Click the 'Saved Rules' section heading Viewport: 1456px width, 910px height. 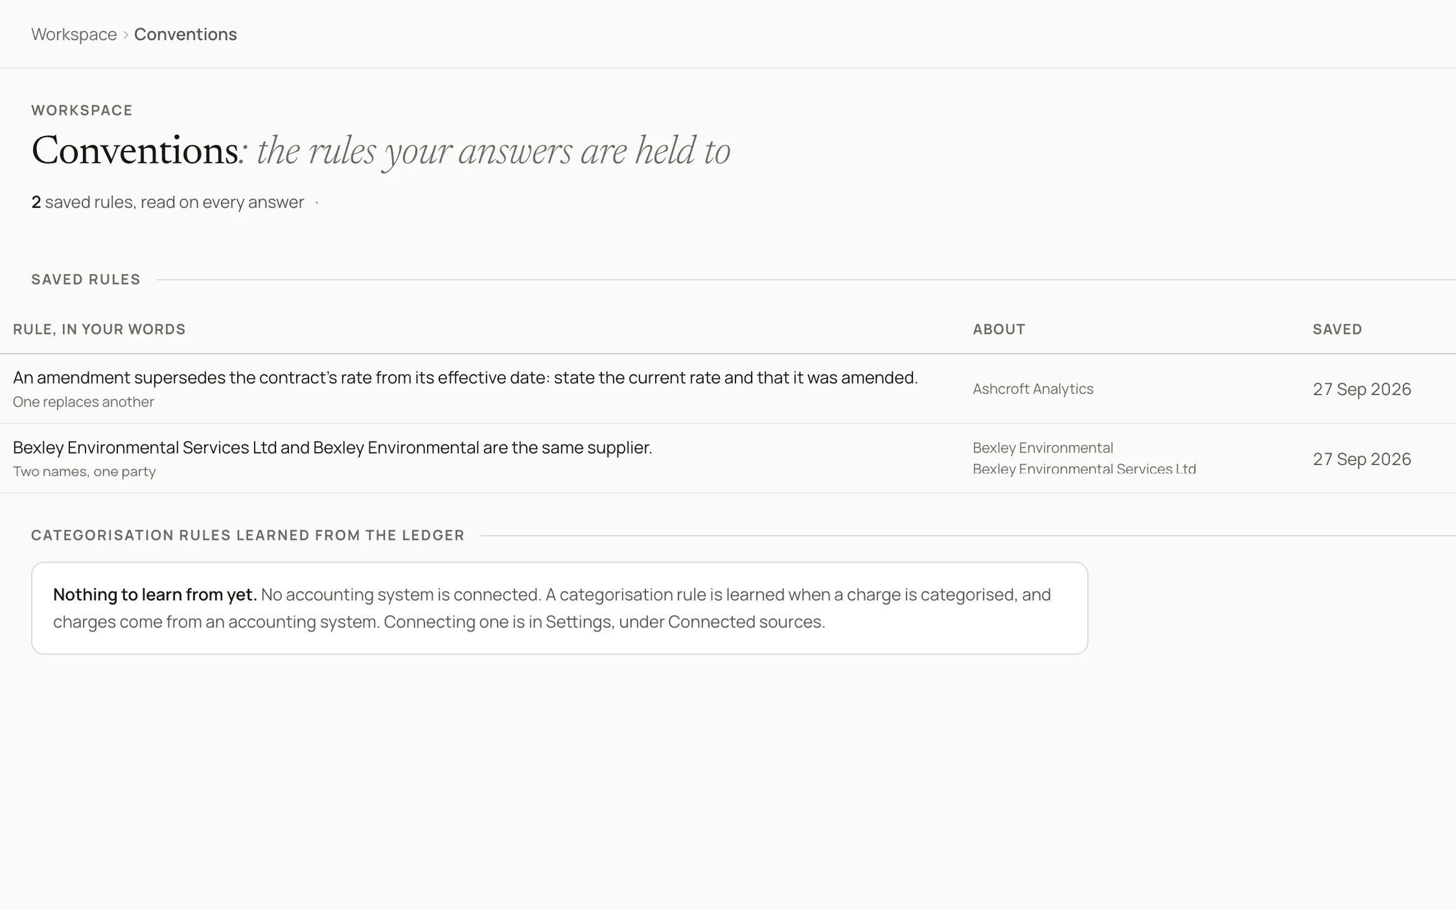click(86, 280)
